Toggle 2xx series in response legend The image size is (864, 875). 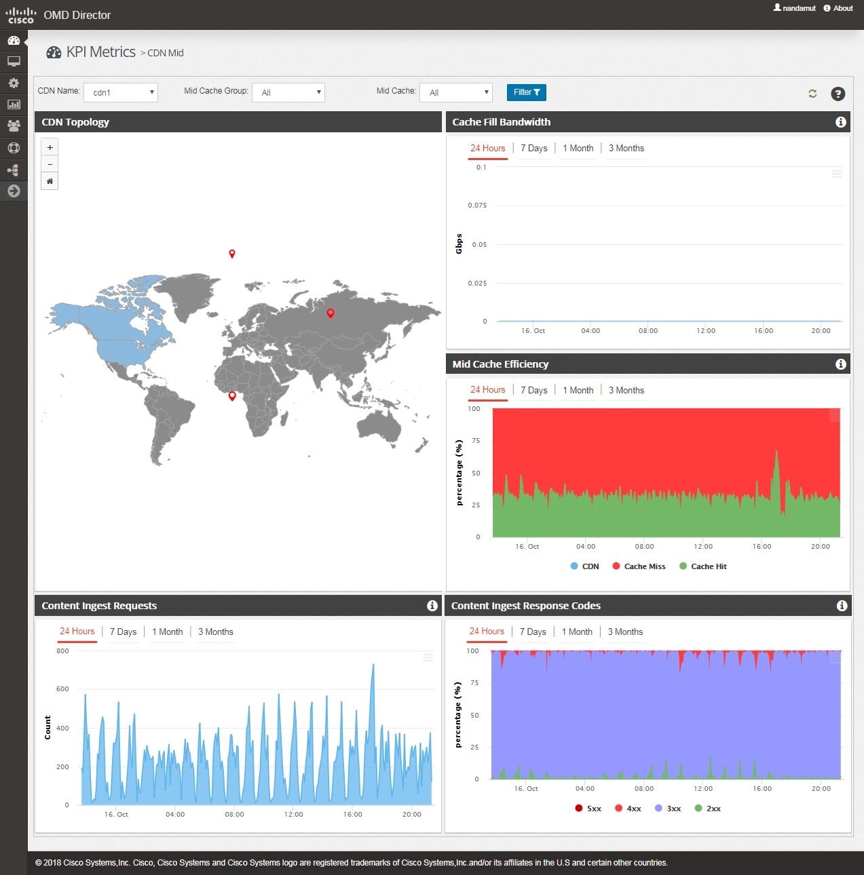click(x=708, y=809)
